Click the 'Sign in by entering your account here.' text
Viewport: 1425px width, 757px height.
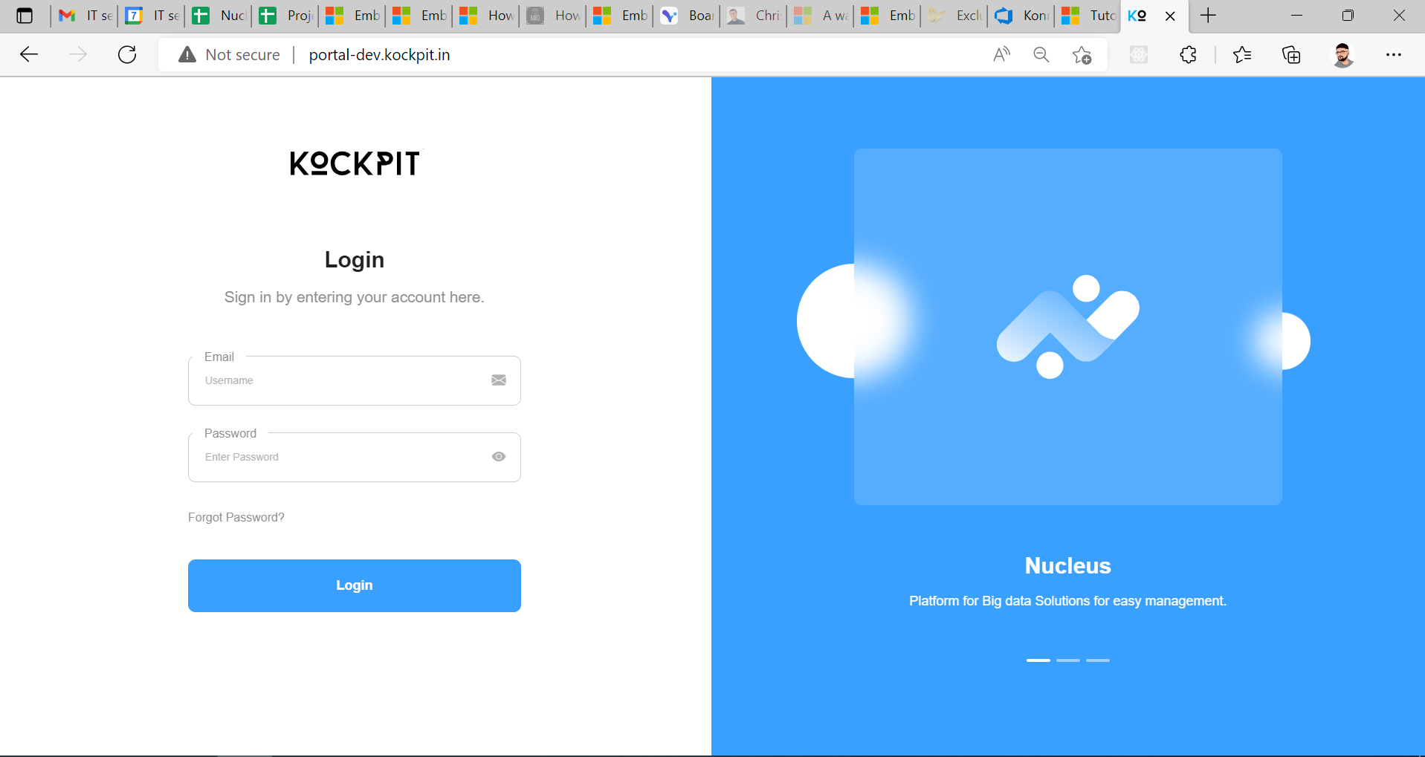[355, 297]
